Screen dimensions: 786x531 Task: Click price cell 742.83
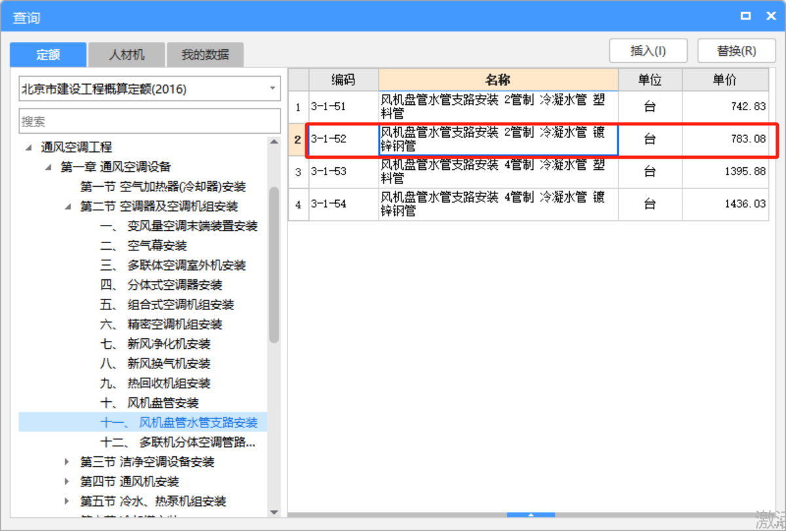click(x=726, y=107)
